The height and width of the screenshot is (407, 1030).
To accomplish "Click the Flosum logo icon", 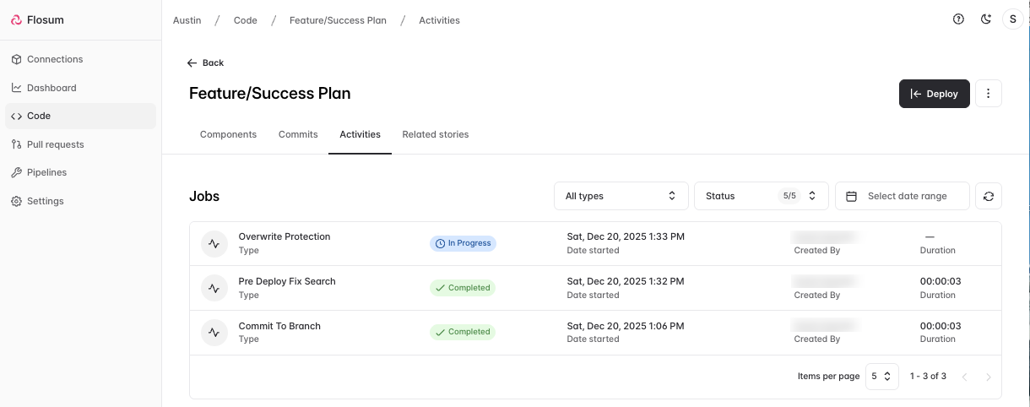I will (x=17, y=19).
